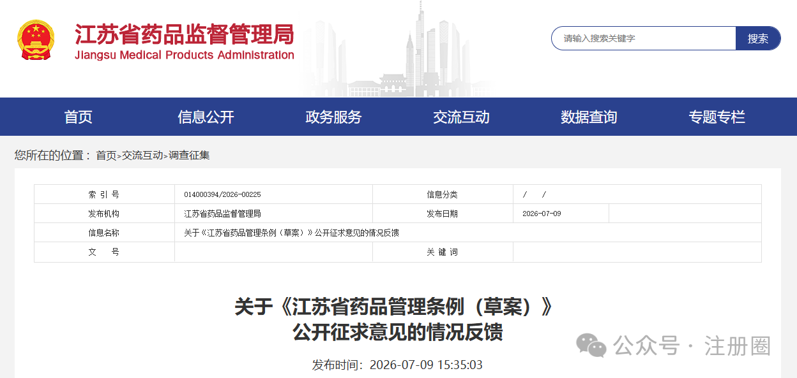Screen dimensions: 797x378
Task: Click the article headline 关于《江苏省药品管理条例（草案）》
Action: pos(393,307)
